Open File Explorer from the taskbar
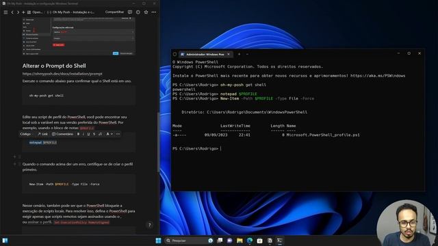 point(240,241)
